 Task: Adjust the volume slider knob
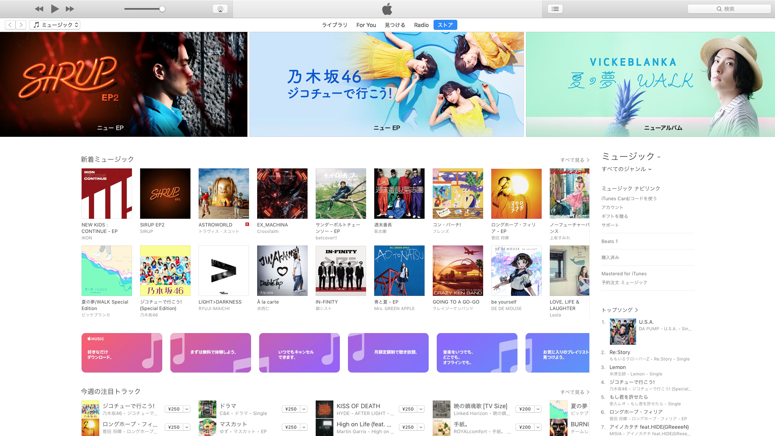point(162,9)
